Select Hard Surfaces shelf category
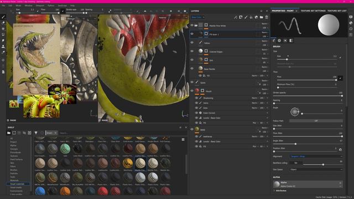 pyautogui.click(x=17, y=159)
